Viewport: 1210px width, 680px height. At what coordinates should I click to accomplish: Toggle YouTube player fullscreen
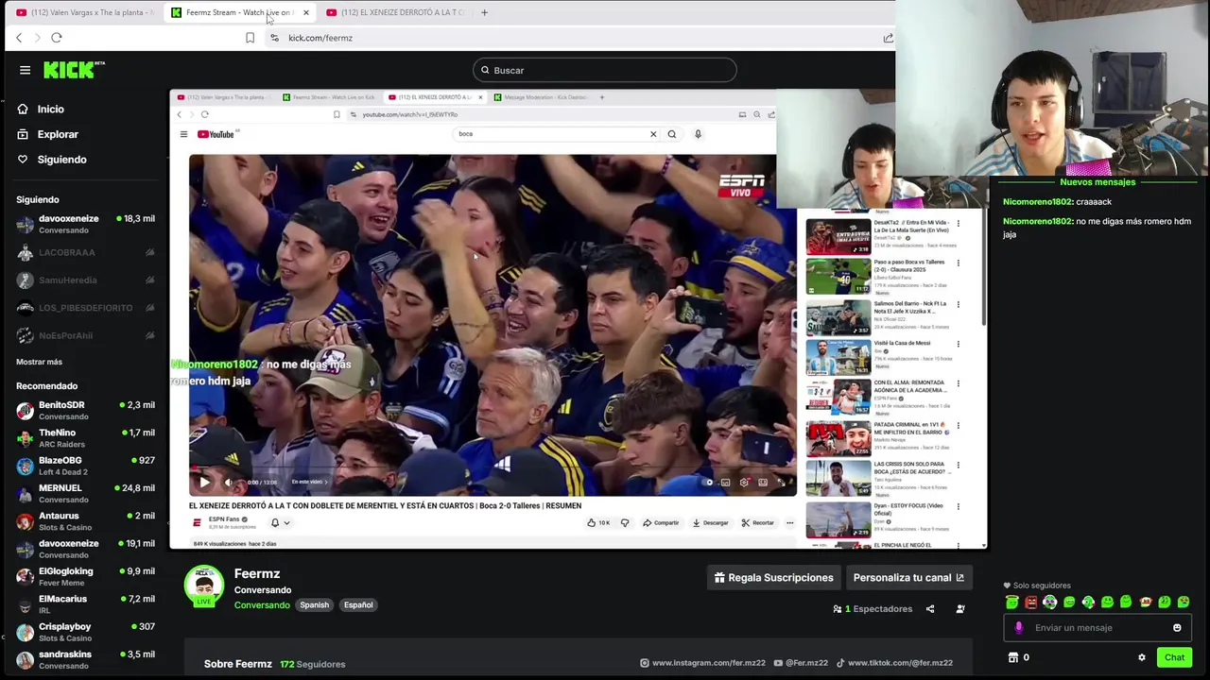[783, 483]
